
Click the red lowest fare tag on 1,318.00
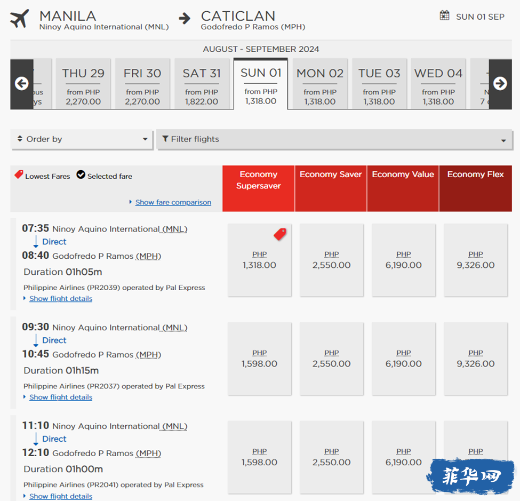(280, 234)
